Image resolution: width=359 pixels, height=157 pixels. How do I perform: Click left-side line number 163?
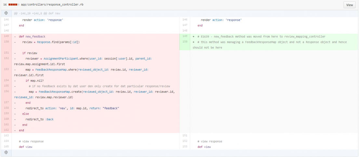[x=6, y=136]
